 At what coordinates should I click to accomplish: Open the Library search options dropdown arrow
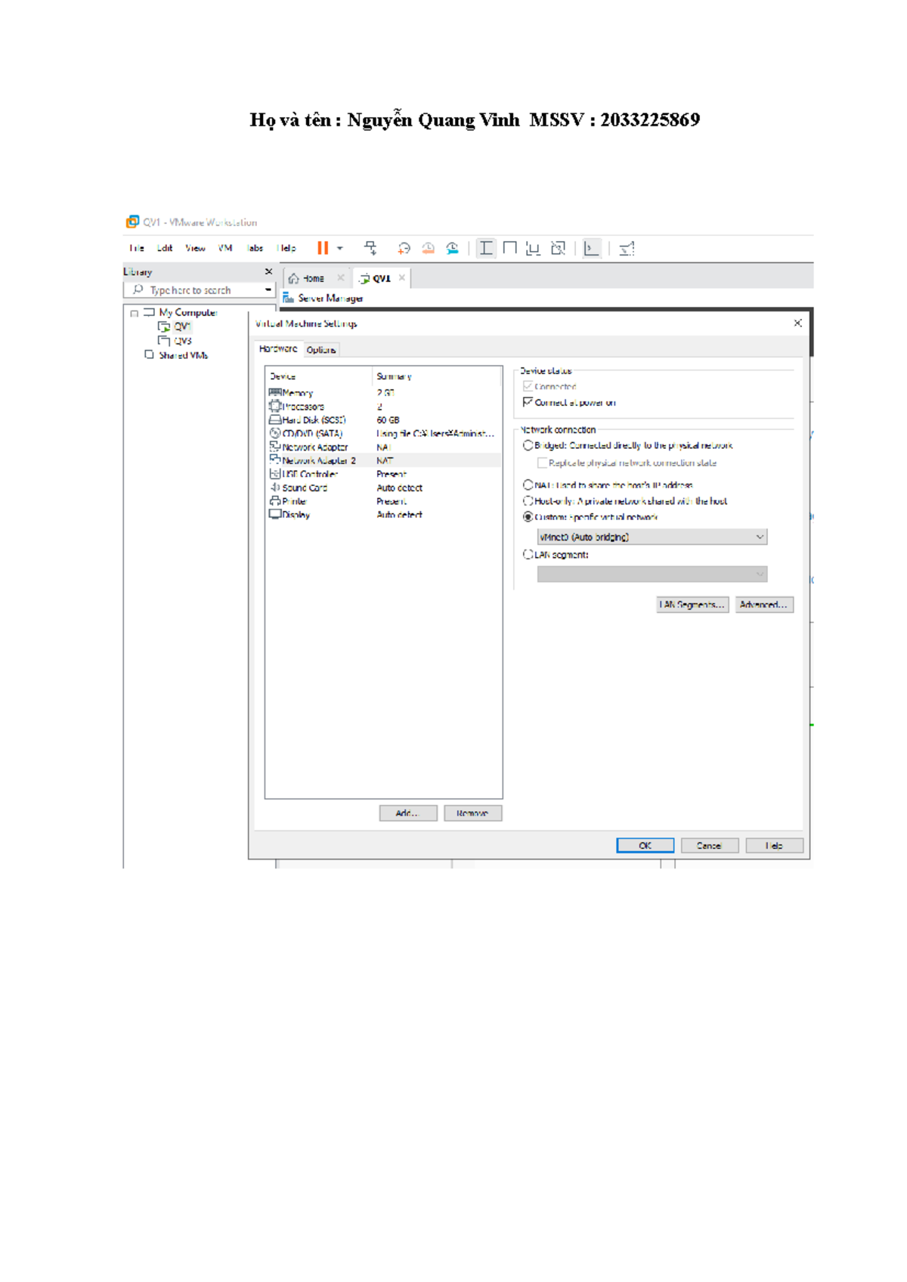(x=268, y=290)
